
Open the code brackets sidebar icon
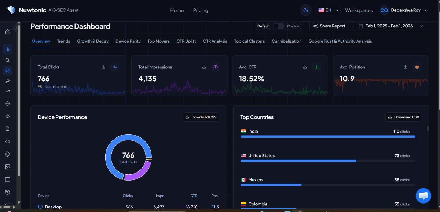click(x=7, y=141)
